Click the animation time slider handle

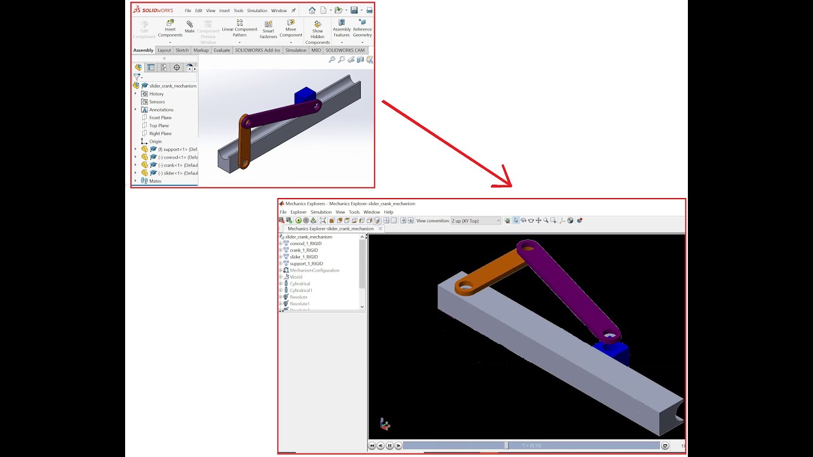coord(506,446)
